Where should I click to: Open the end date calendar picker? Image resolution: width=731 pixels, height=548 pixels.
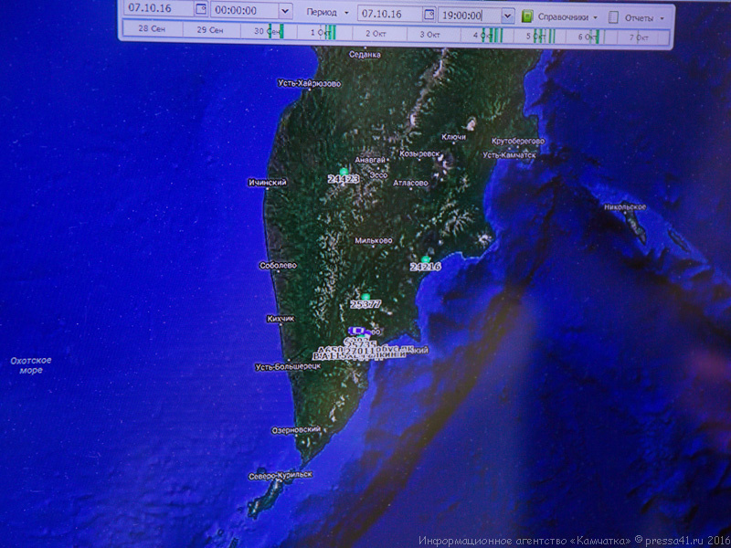tap(429, 15)
